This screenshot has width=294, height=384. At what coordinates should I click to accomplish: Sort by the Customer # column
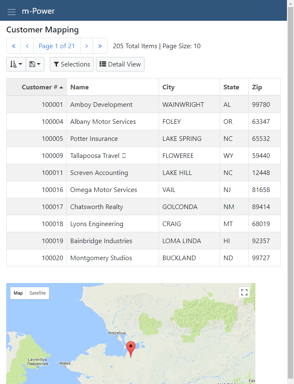coord(37,87)
